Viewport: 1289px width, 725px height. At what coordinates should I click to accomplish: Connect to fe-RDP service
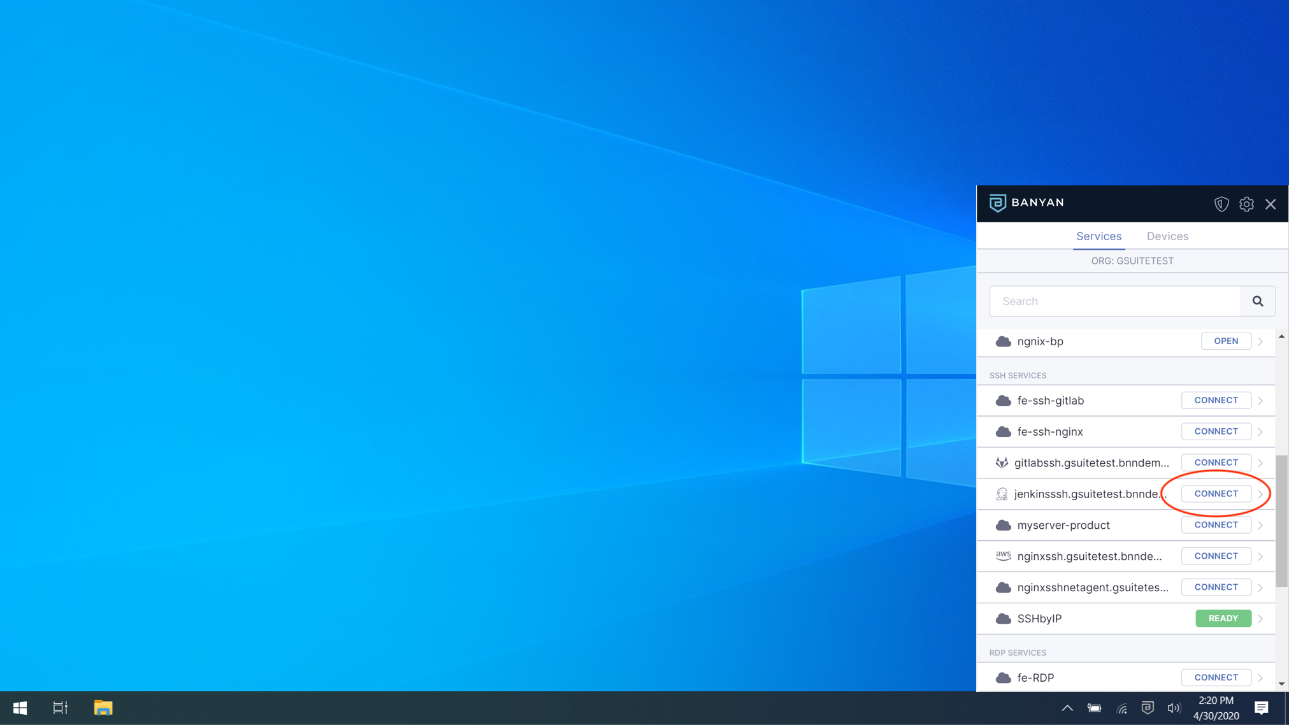(1216, 677)
